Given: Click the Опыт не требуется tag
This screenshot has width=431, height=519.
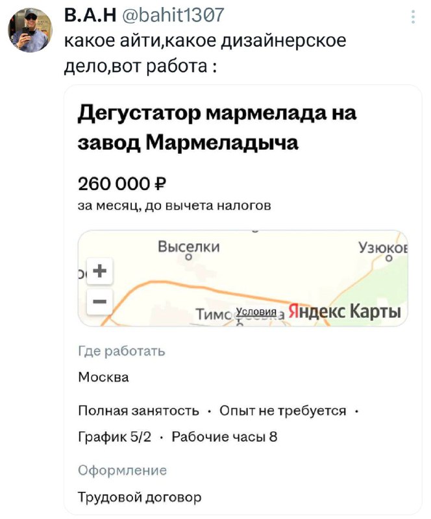Looking at the screenshot, I should click(282, 410).
